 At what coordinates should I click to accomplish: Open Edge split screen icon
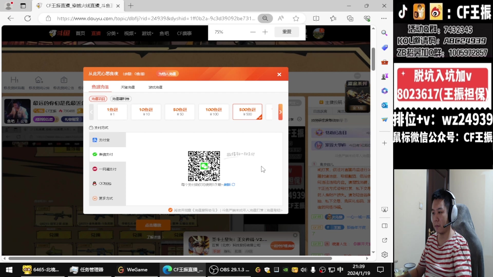point(316,18)
